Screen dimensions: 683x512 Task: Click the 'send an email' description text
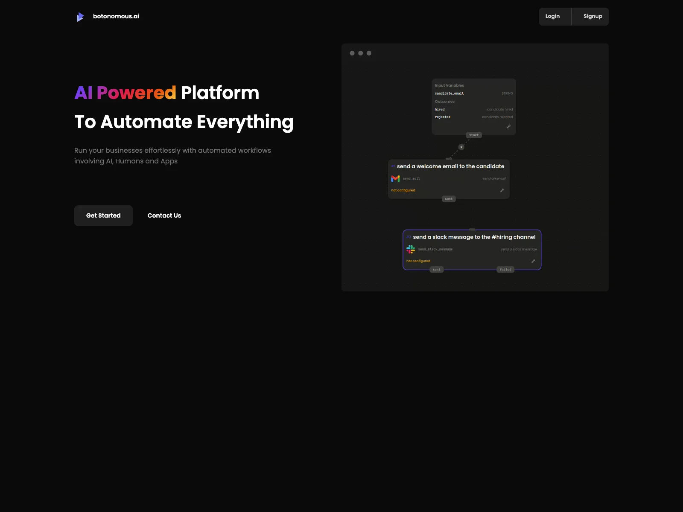(x=494, y=179)
